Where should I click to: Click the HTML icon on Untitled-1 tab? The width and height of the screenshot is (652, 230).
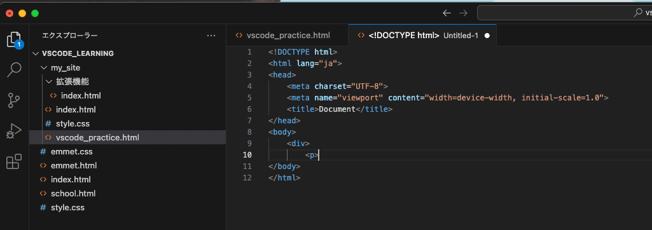[x=361, y=36]
